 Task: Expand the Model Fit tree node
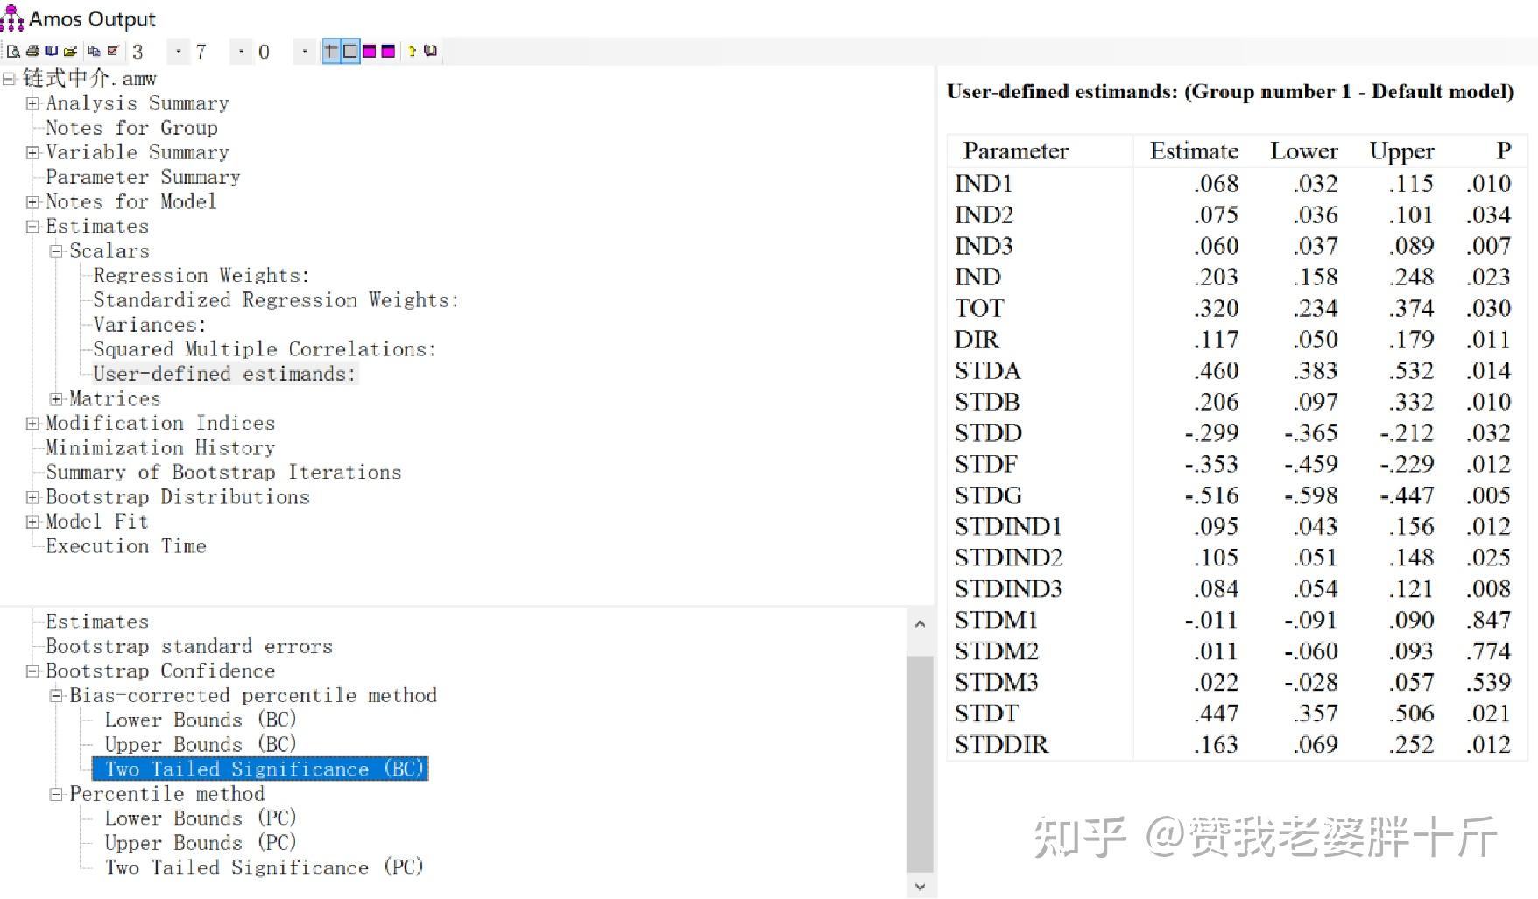click(32, 522)
